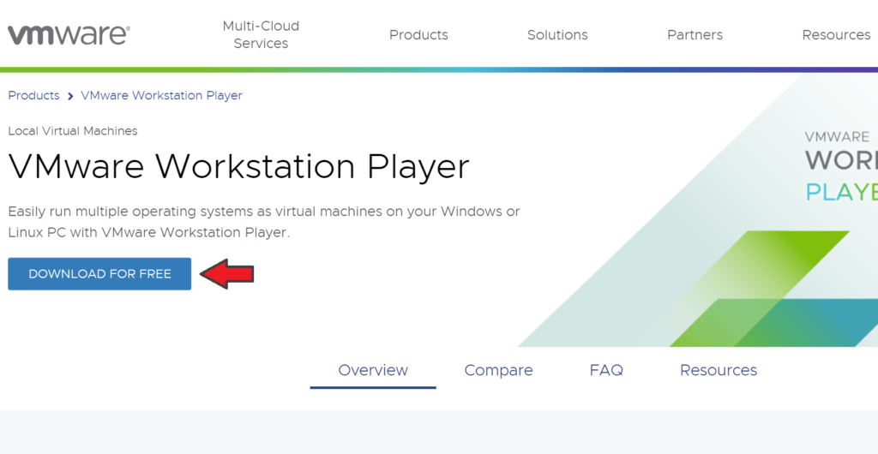
Task: Switch to the Overview tab
Action: [x=373, y=370]
